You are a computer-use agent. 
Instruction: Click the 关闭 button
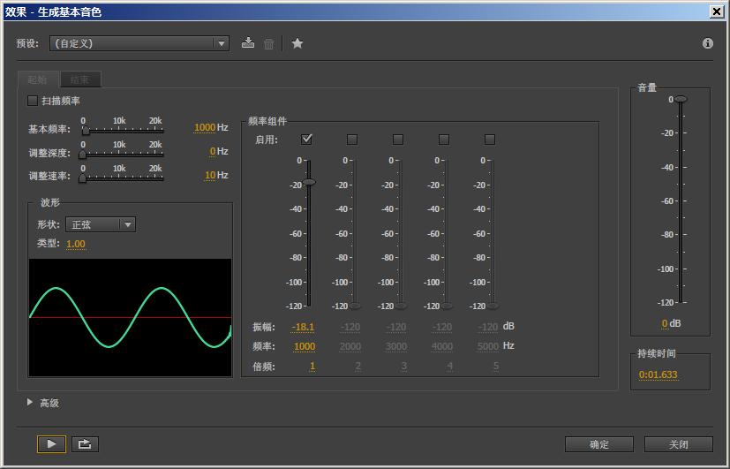[x=678, y=444]
